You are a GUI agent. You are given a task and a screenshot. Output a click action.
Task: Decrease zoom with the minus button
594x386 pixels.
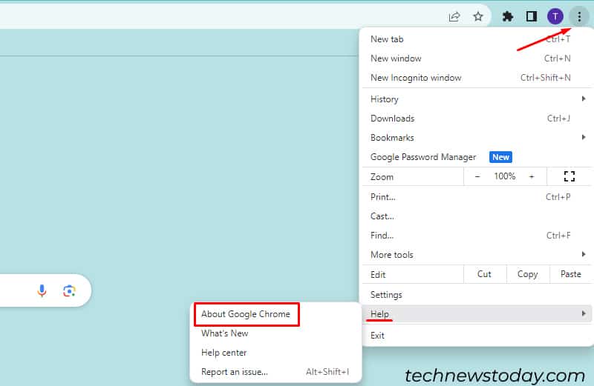coord(477,176)
